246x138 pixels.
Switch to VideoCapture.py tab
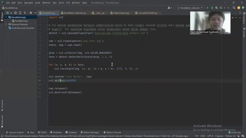(x=121, y=13)
